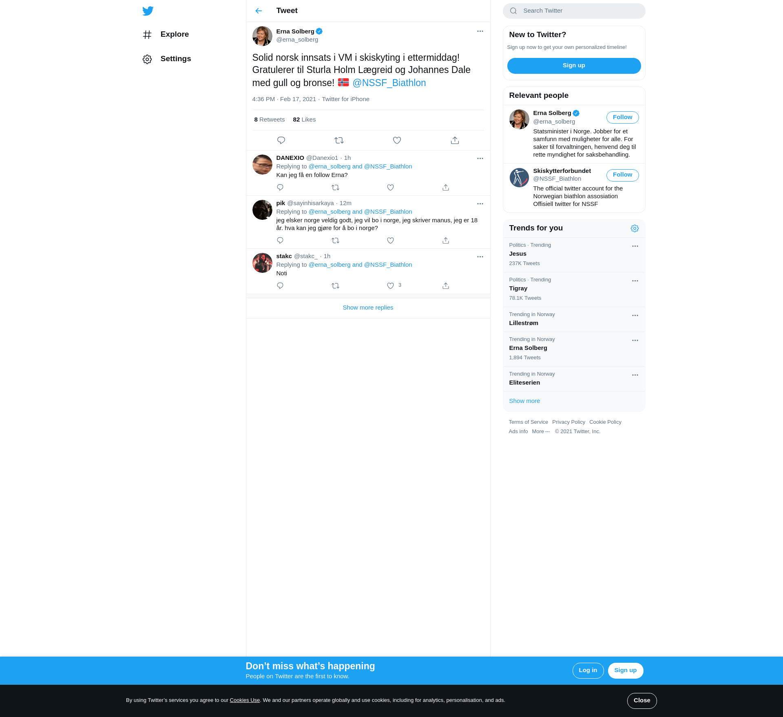Close the cookie notice
The height and width of the screenshot is (717, 783).
coord(641,701)
